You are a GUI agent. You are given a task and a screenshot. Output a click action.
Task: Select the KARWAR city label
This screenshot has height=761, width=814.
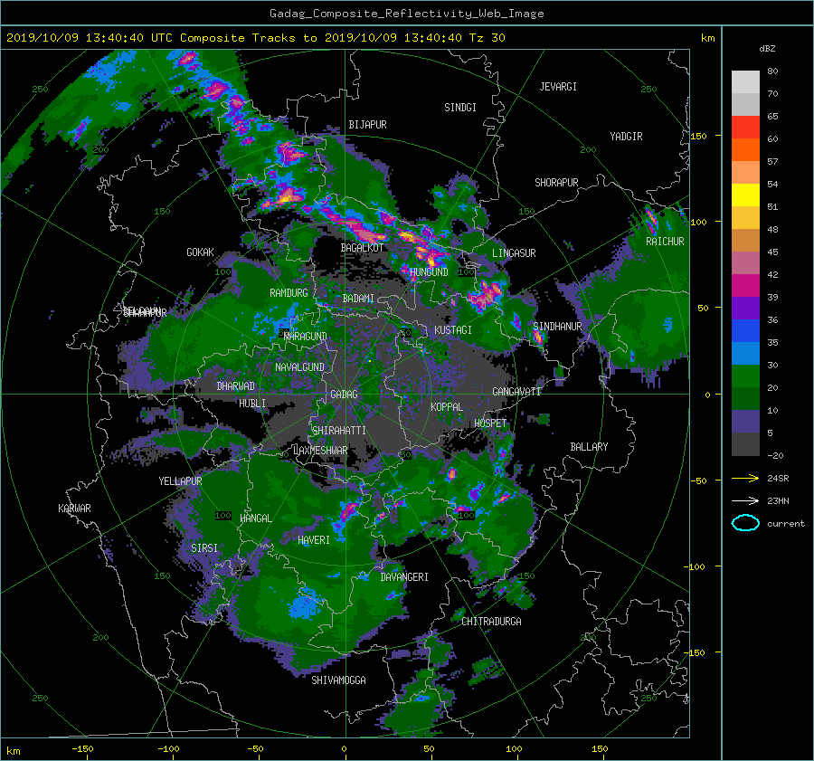click(x=74, y=509)
